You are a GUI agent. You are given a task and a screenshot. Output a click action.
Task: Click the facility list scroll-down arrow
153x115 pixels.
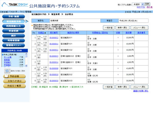(26, 66)
